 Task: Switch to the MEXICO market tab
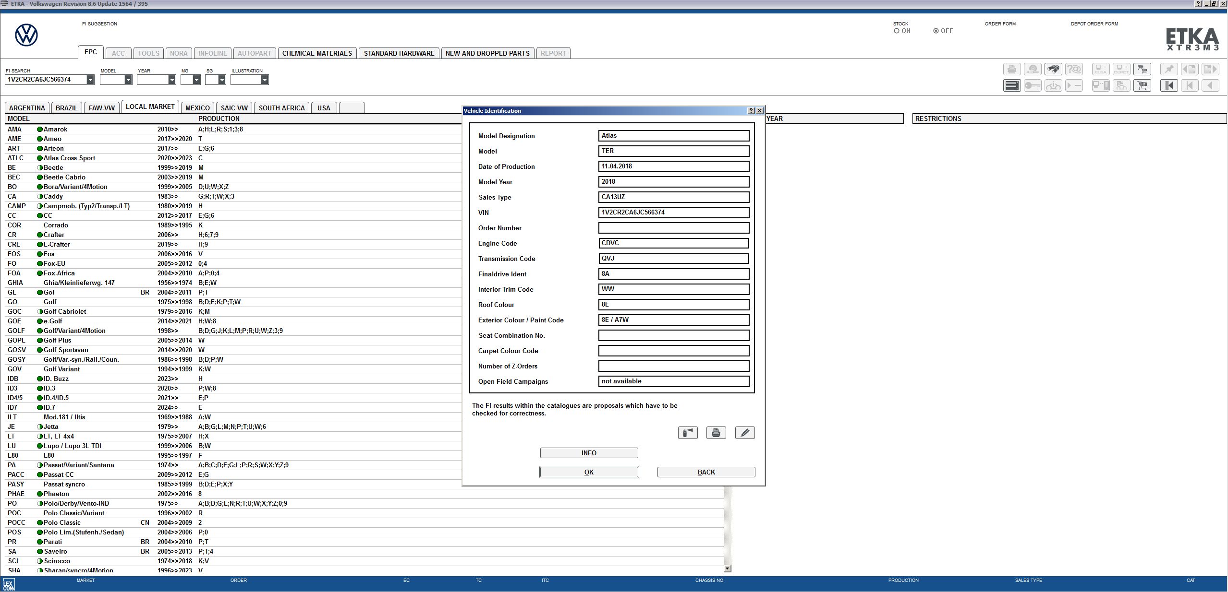pyautogui.click(x=197, y=107)
